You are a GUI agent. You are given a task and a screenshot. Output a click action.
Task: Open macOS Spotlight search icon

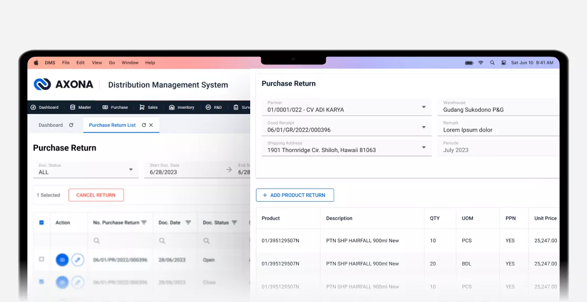pos(492,62)
